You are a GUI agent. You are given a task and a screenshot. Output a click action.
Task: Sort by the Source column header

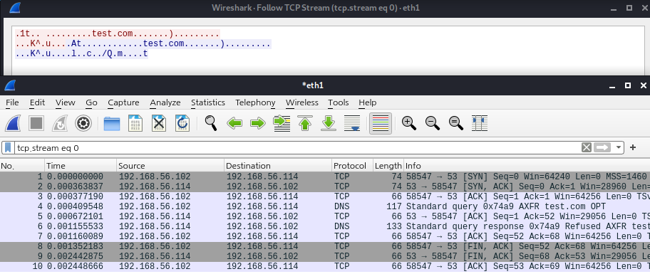point(170,166)
